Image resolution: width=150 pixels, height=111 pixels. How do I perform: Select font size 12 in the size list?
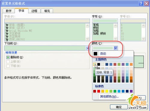point(122,39)
